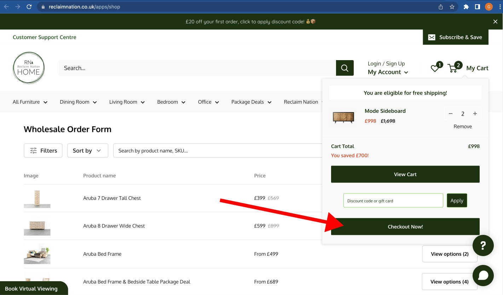
Task: Focus the product name, SKU search field
Action: coord(218,151)
